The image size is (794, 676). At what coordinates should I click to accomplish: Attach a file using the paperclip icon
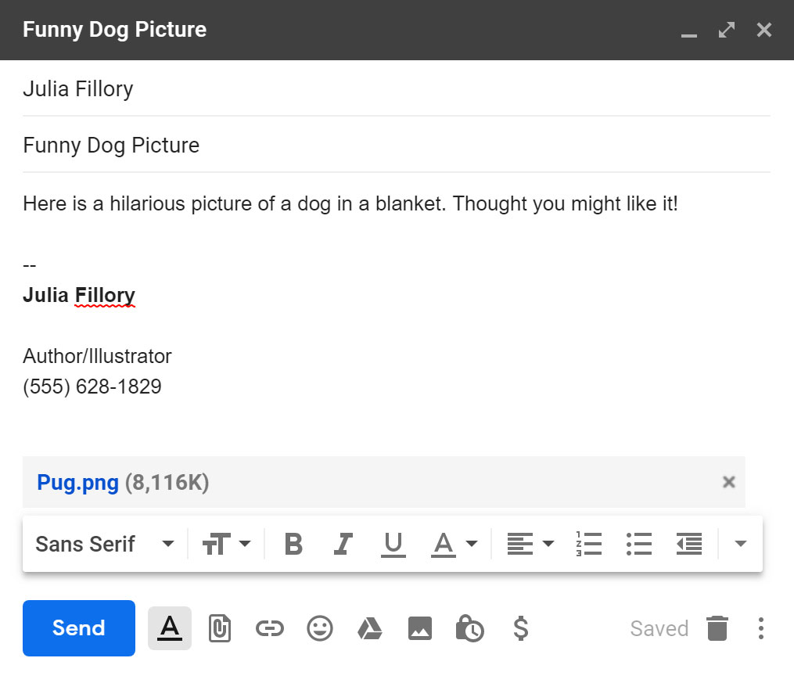pos(220,628)
